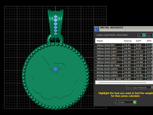
Task: Sort by the Metal column header
Action: tap(109, 41)
